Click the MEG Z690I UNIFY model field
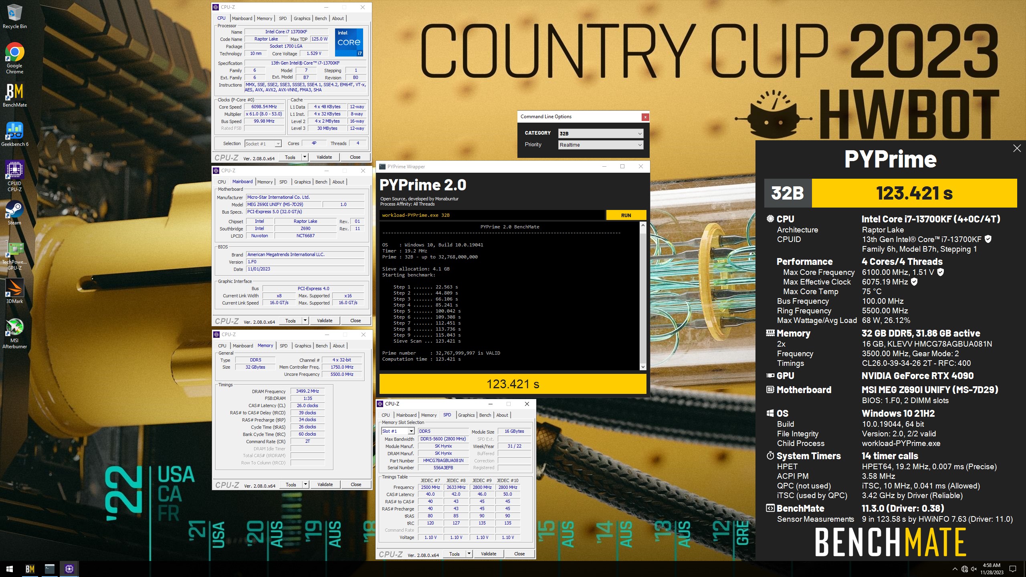 [284, 204]
